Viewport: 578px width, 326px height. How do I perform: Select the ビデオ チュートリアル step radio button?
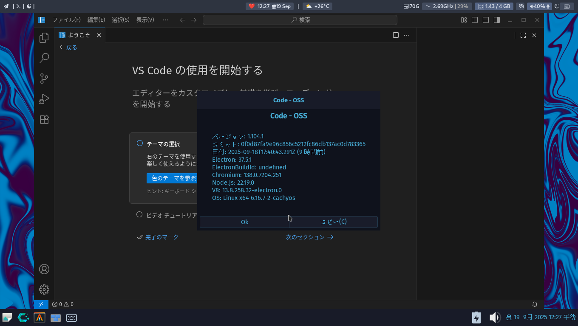click(x=139, y=215)
